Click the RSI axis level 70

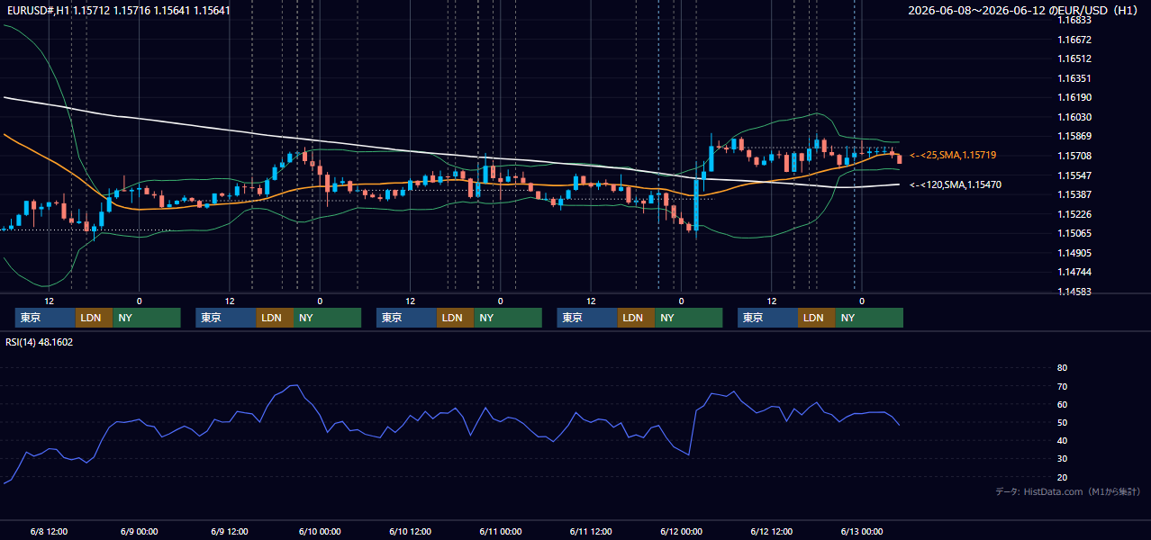(1062, 386)
